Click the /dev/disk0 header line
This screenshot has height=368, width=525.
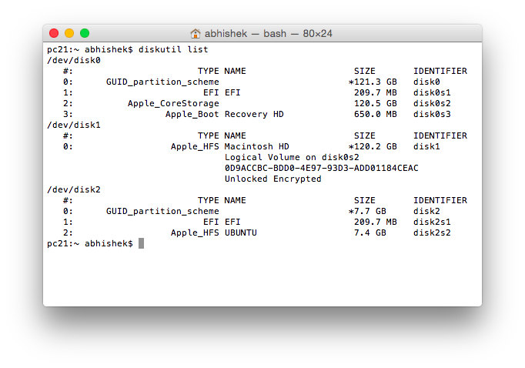coord(74,60)
